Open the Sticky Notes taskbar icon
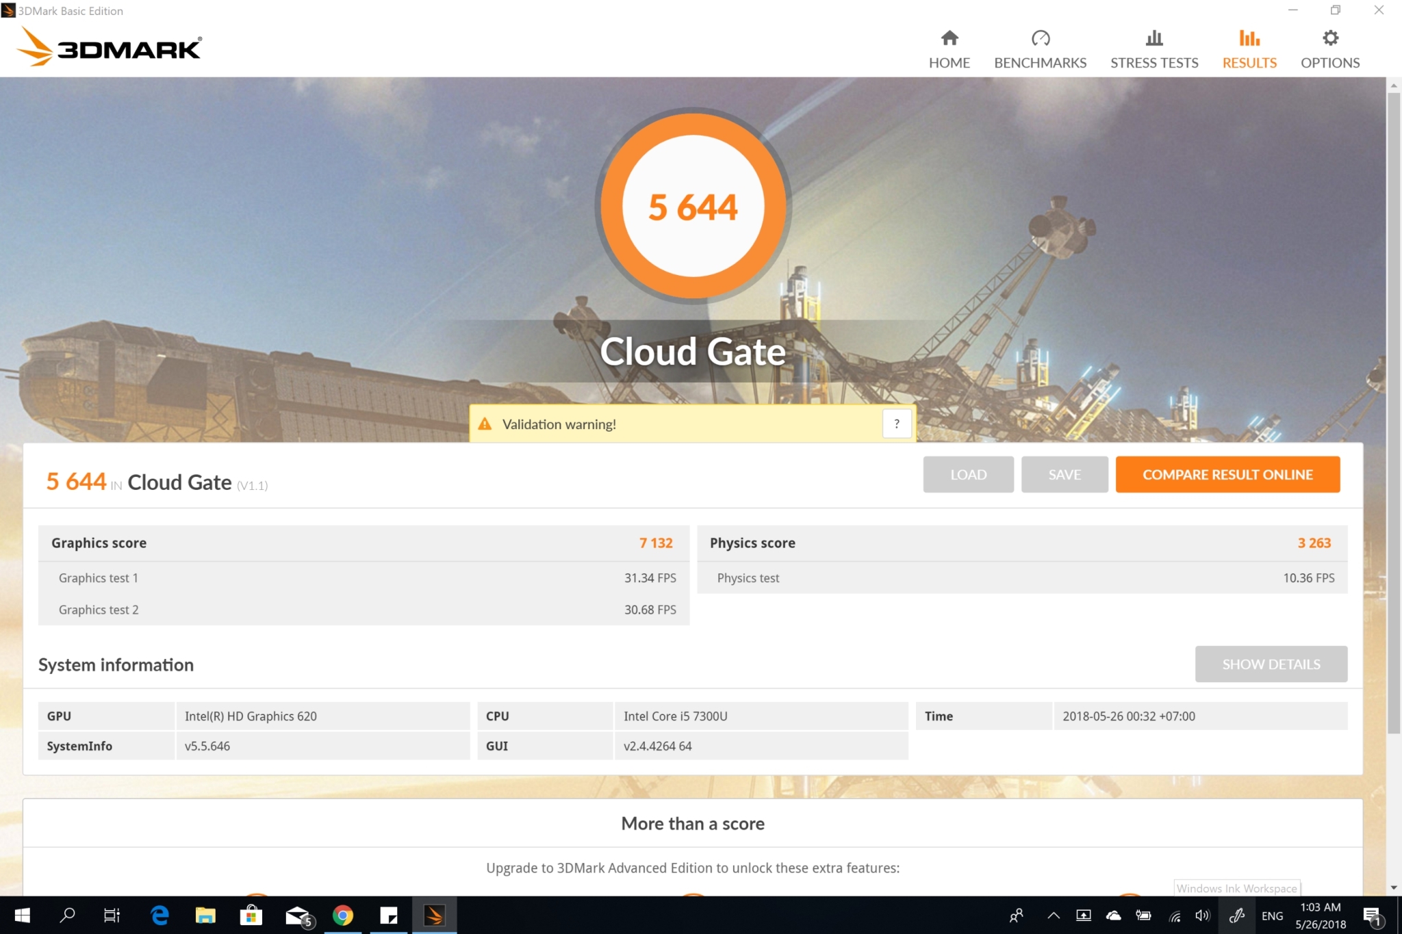Image resolution: width=1402 pixels, height=934 pixels. coord(389,915)
